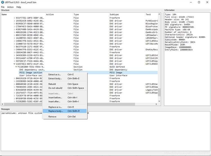The width and height of the screenshot is (211, 156).
Task: Open the Action menu
Action: coord(10,7)
